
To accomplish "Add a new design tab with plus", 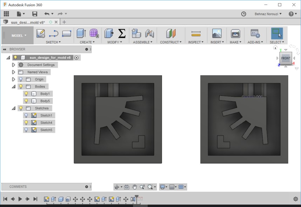I will [64, 22].
